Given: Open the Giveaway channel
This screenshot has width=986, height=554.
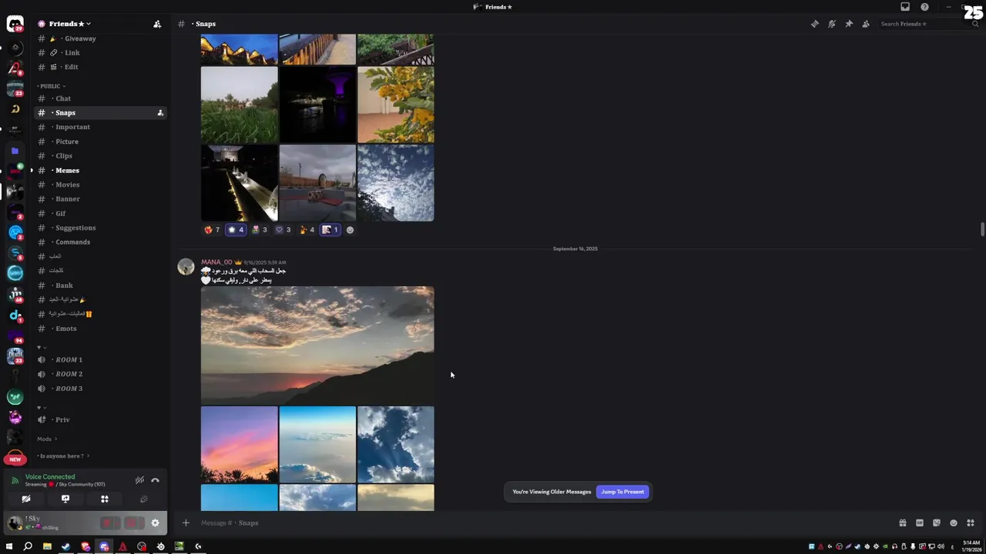Looking at the screenshot, I should (100, 38).
